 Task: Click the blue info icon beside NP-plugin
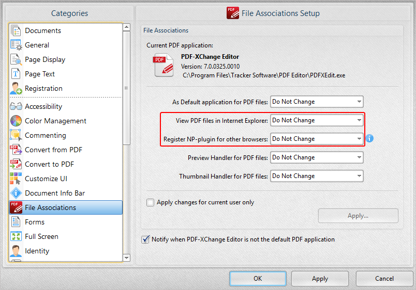tap(369, 139)
